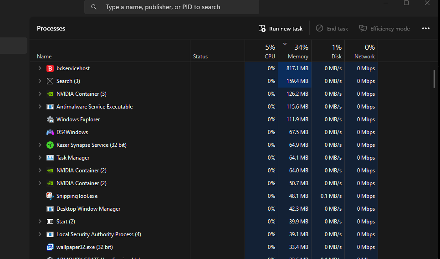Click the Windows Explorer icon

50,119
